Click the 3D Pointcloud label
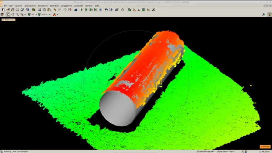 9,19
